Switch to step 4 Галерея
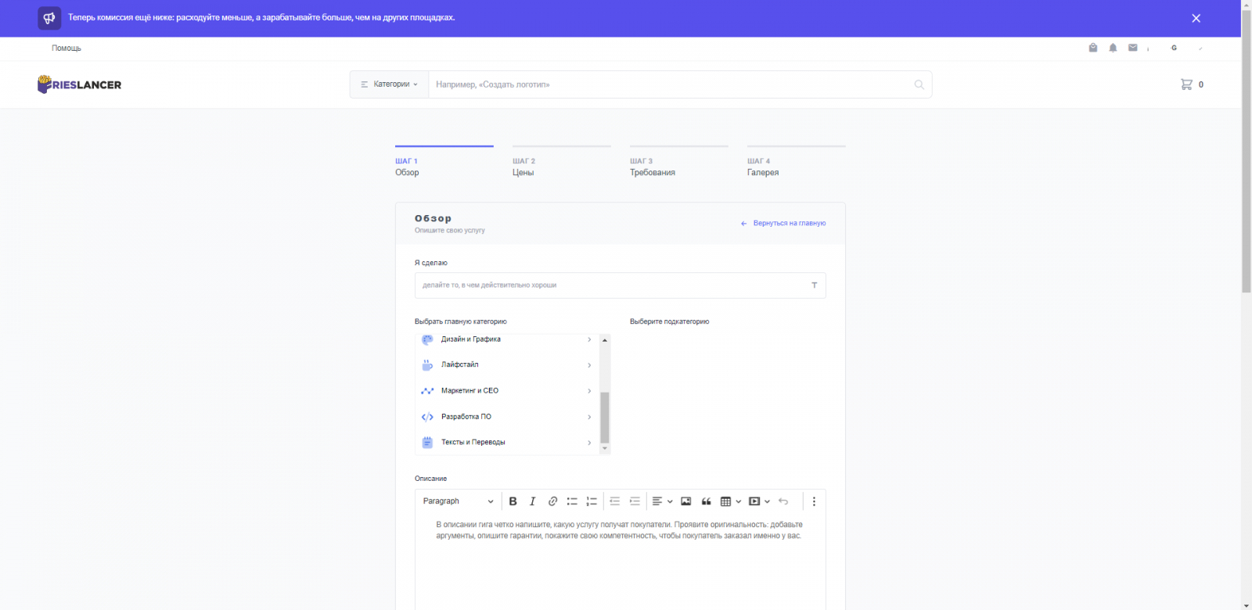The image size is (1252, 610). (796, 162)
